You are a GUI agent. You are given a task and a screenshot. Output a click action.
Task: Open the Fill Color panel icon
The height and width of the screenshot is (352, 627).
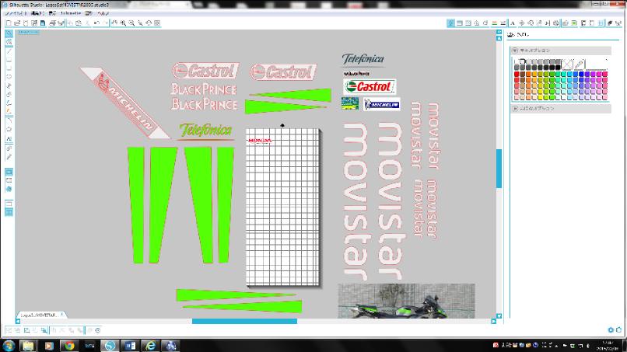450,23
